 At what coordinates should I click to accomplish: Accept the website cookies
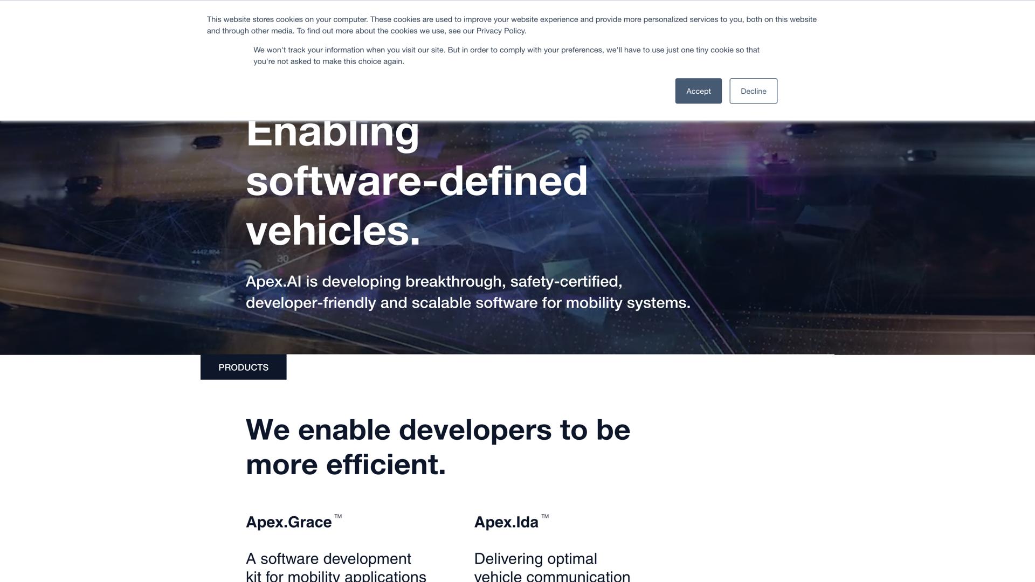click(698, 91)
